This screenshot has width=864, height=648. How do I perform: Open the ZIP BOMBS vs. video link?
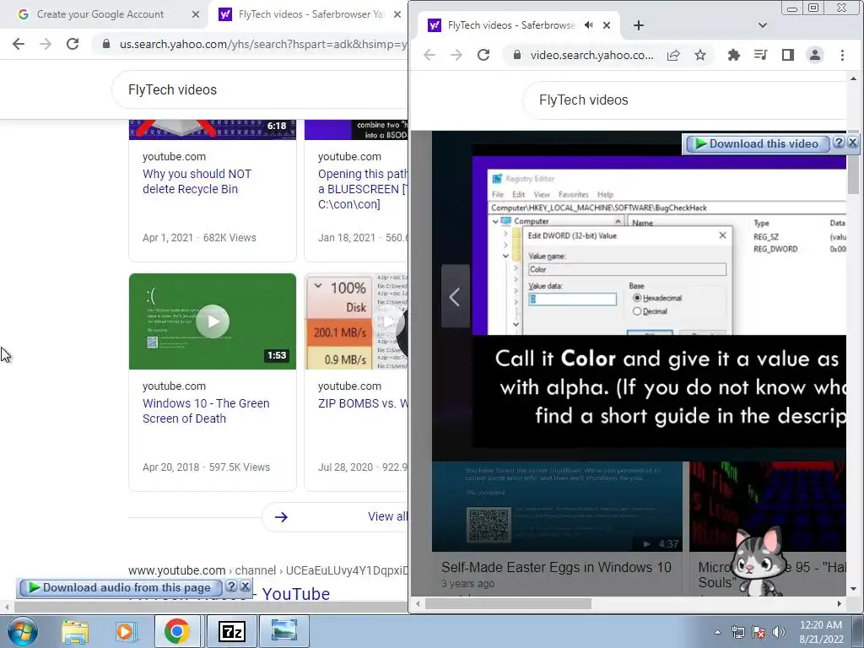click(x=363, y=403)
